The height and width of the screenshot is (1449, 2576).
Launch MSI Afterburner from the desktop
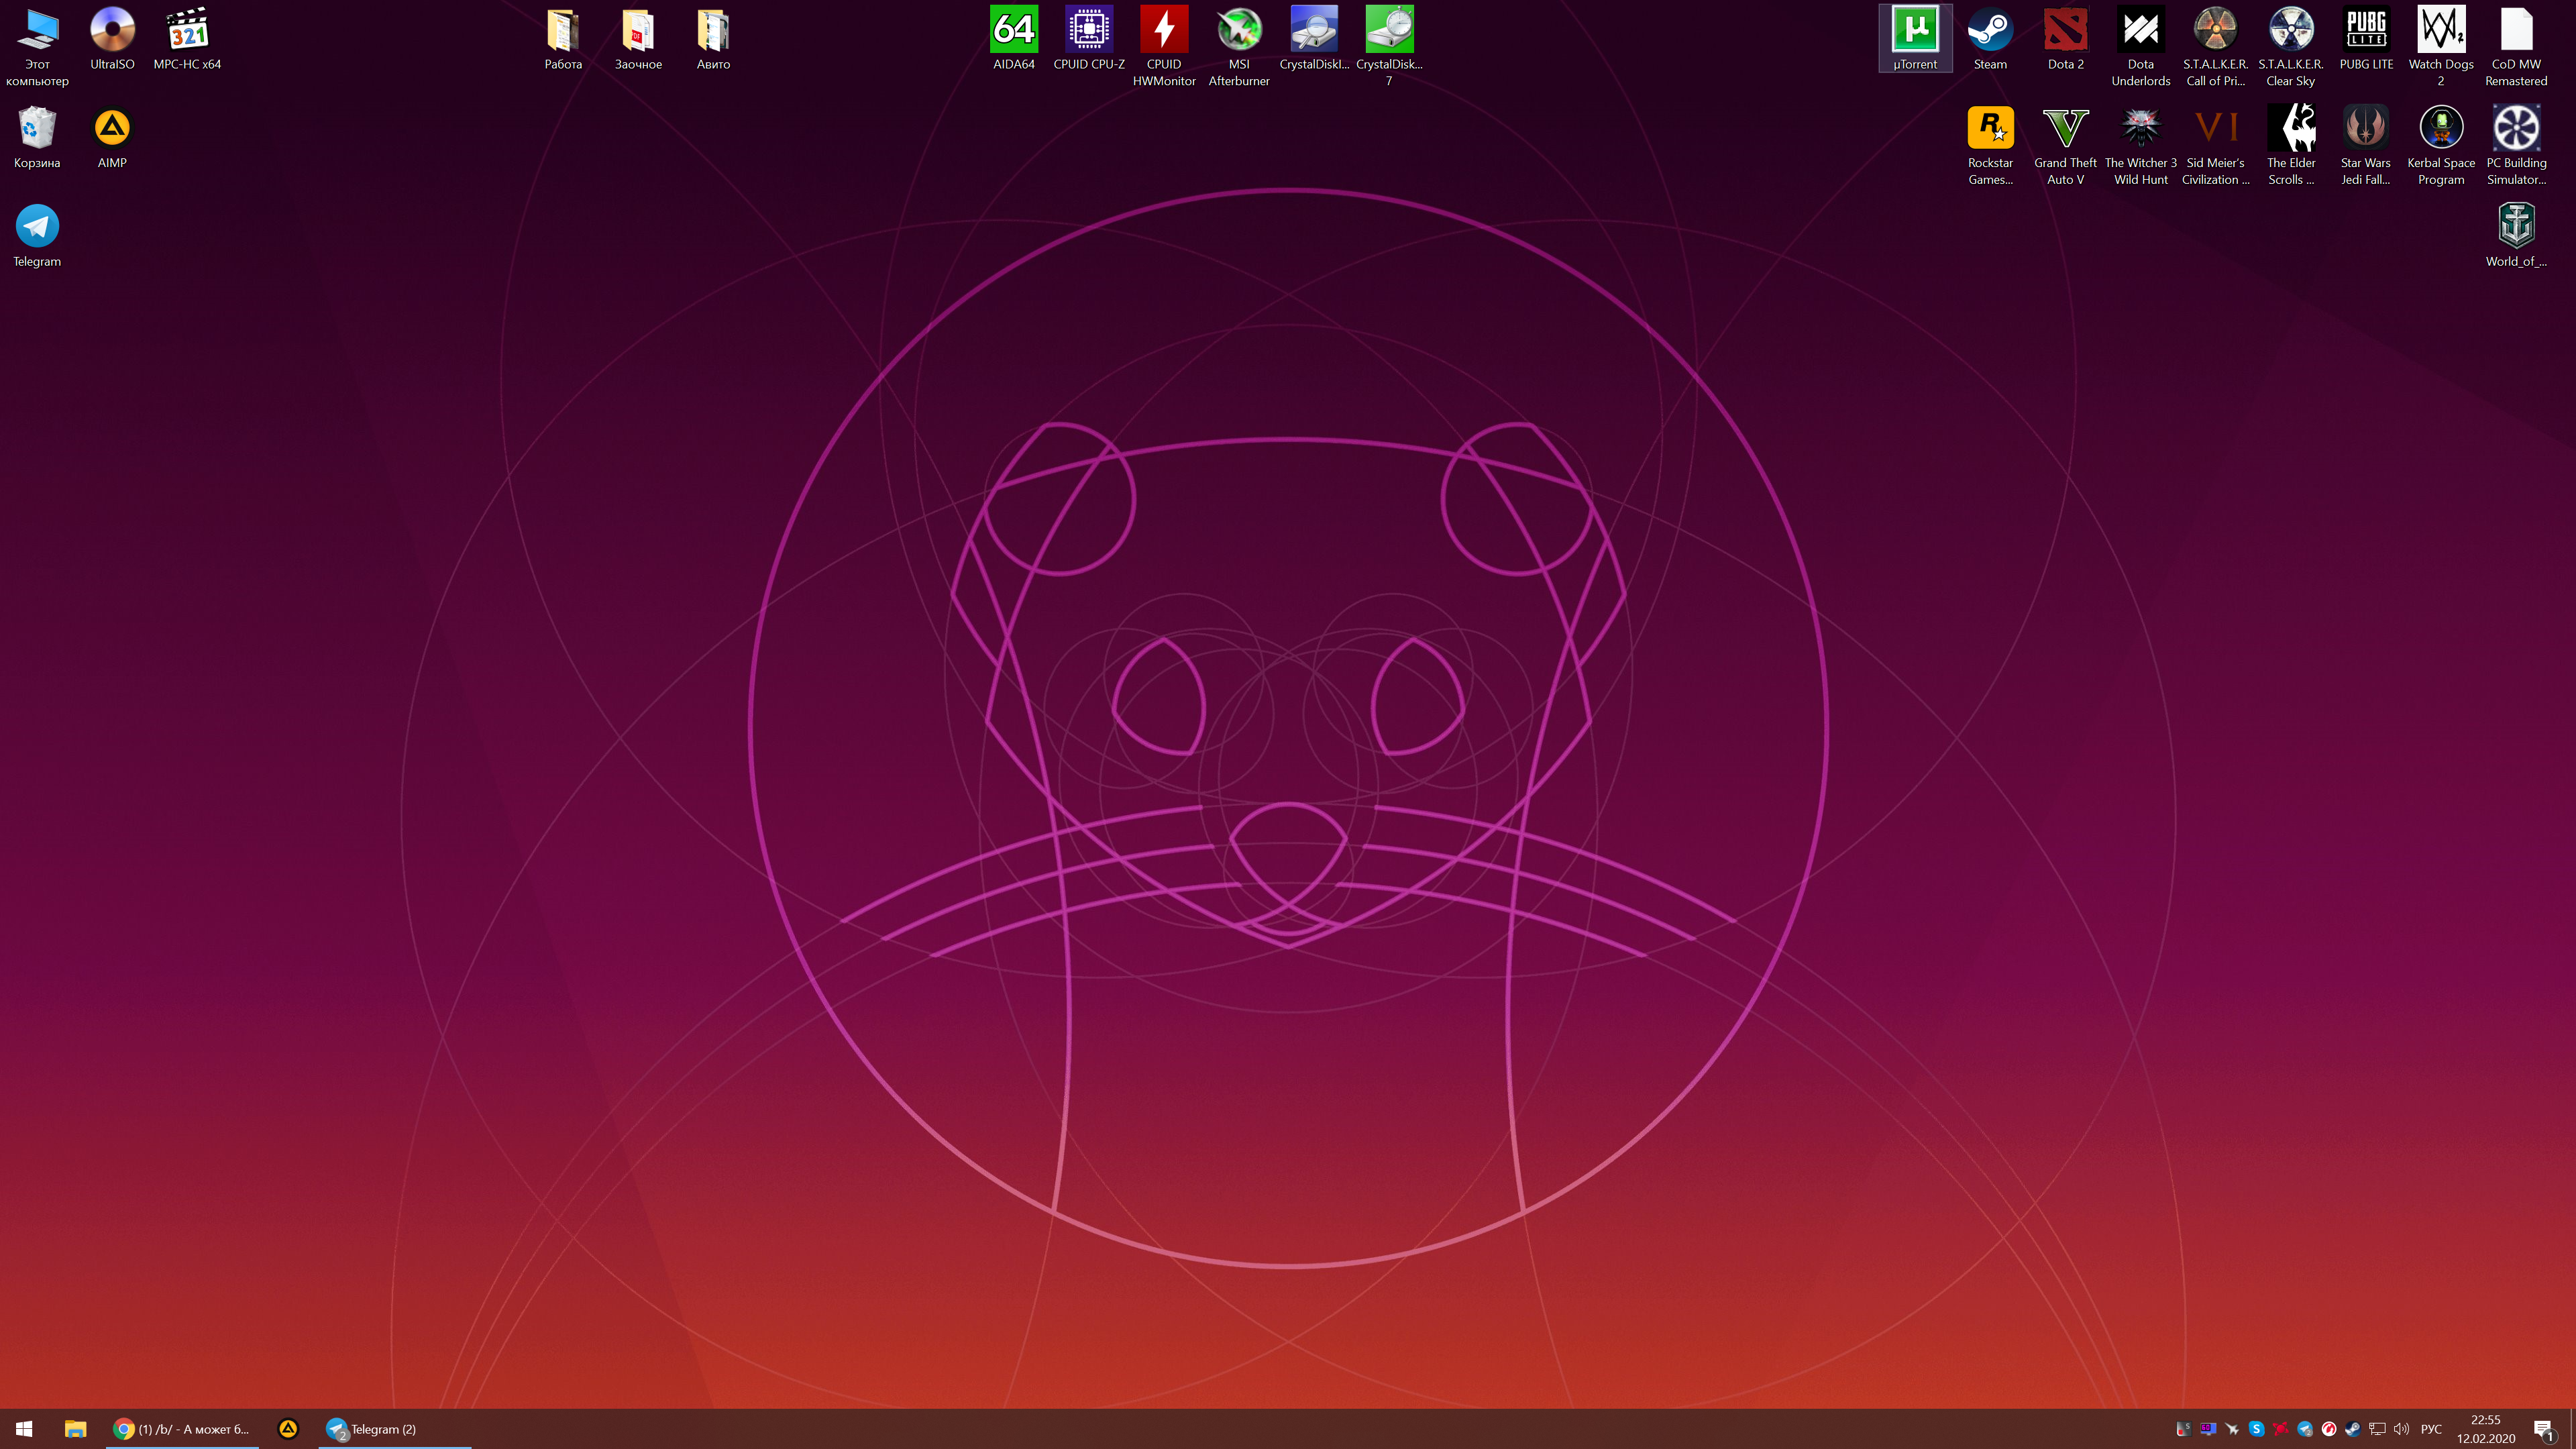pyautogui.click(x=1239, y=46)
